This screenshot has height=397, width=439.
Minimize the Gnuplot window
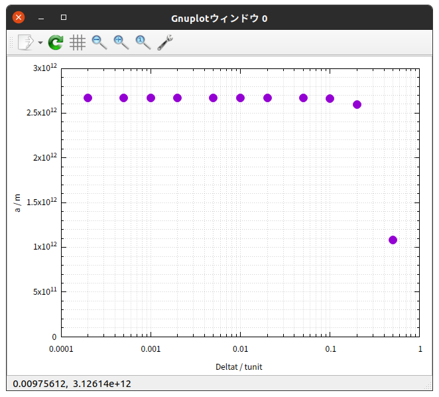click(41, 19)
